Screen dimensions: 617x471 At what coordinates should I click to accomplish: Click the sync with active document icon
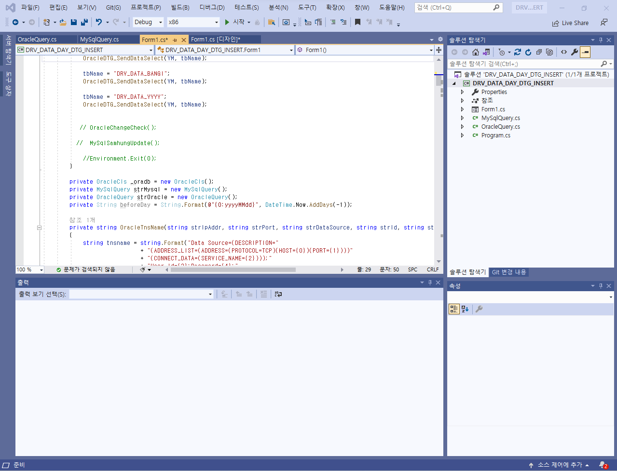pos(518,52)
